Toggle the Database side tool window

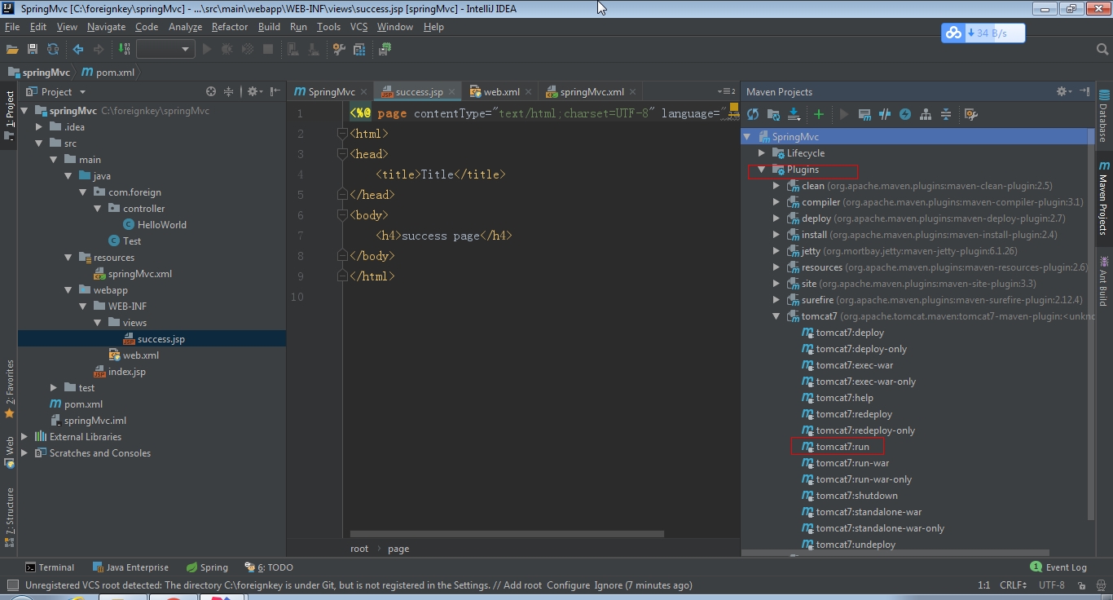point(1104,115)
